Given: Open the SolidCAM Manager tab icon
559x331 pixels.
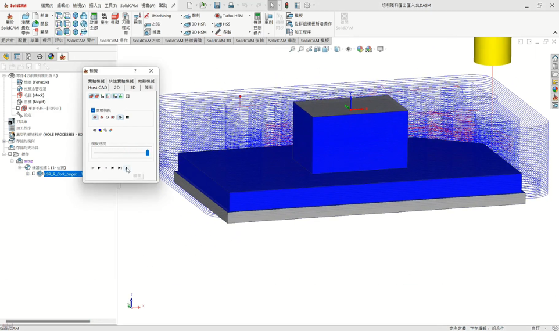Looking at the screenshot, I should (63, 57).
